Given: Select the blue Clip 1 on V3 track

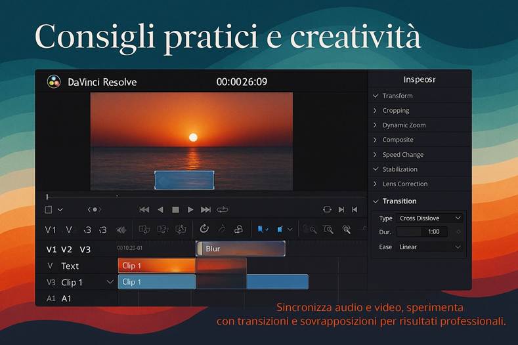Looking at the screenshot, I should [157, 282].
